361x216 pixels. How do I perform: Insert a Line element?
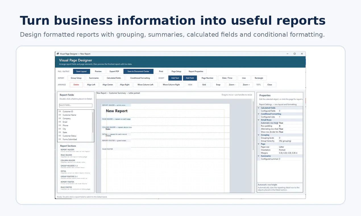point(244,78)
